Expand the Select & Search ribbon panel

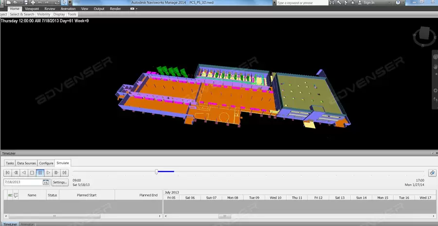pos(22,14)
